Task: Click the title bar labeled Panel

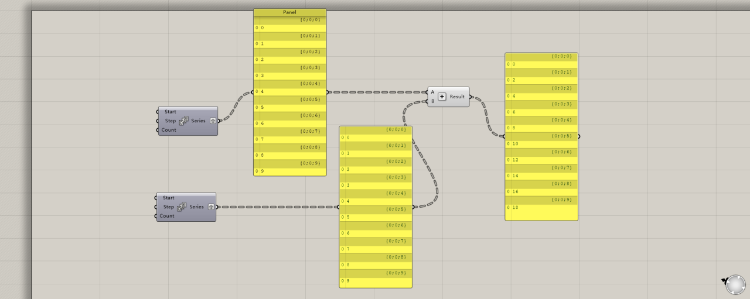Action: [x=289, y=12]
